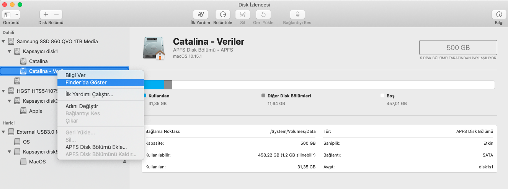Click the disabled Çıkar menu entry
Viewport: 508px width, 189px height.
(101, 121)
